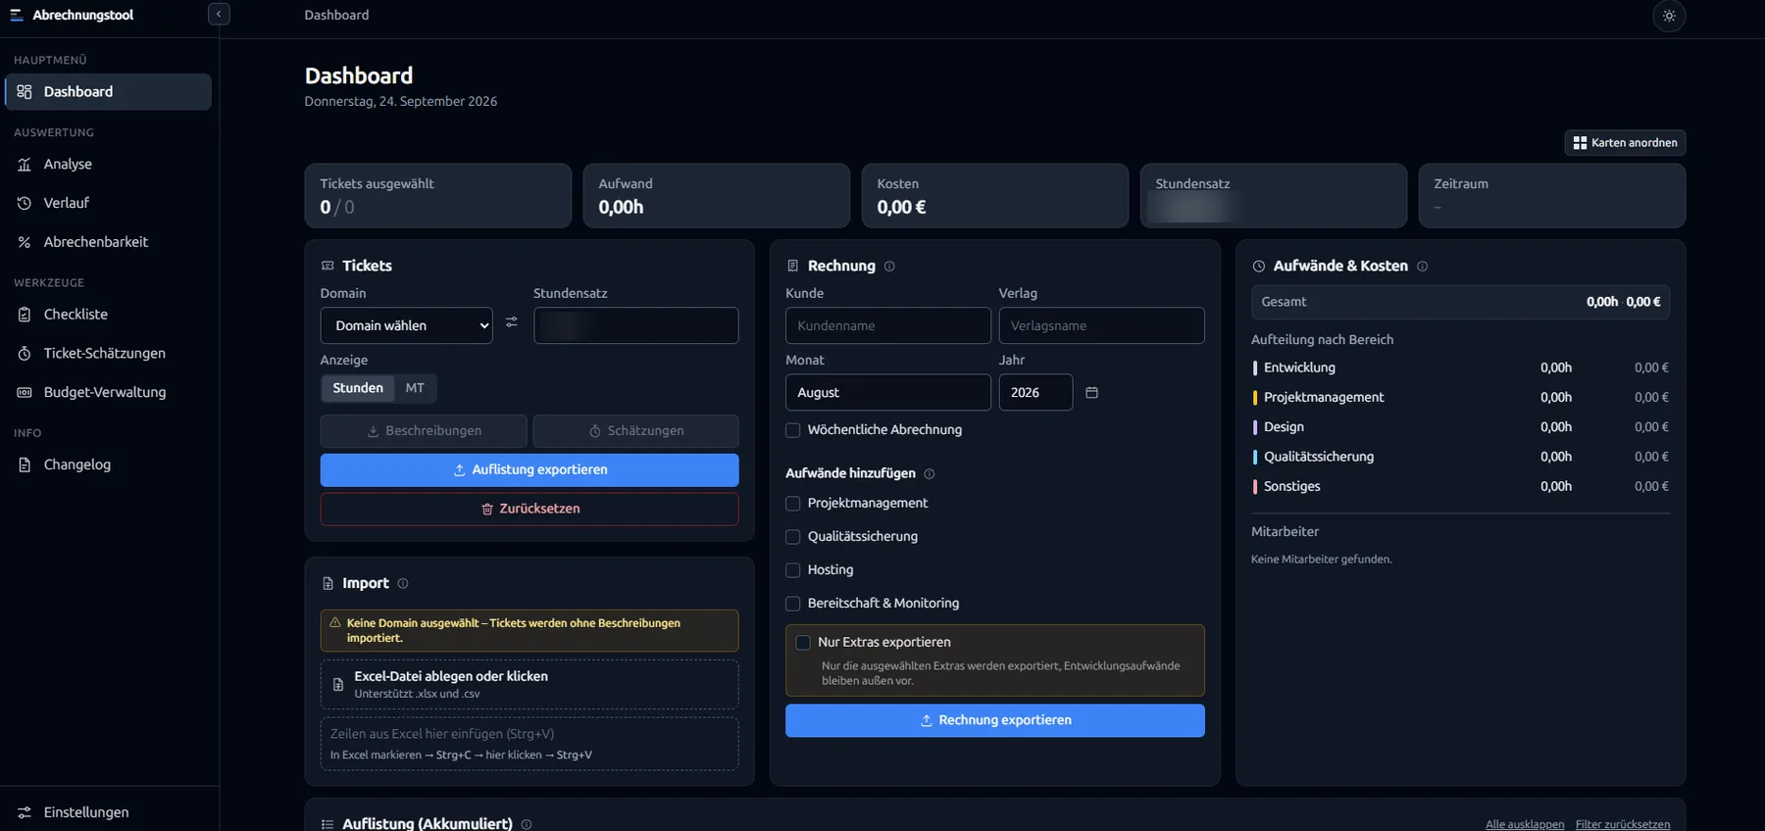Screen dimensions: 1765x831
Task: Open Changelog in the sidebar
Action: pyautogui.click(x=108, y=464)
